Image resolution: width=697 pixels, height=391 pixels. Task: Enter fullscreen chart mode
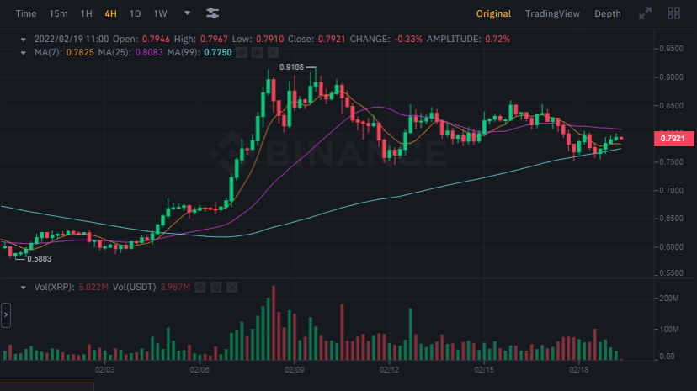pos(646,13)
